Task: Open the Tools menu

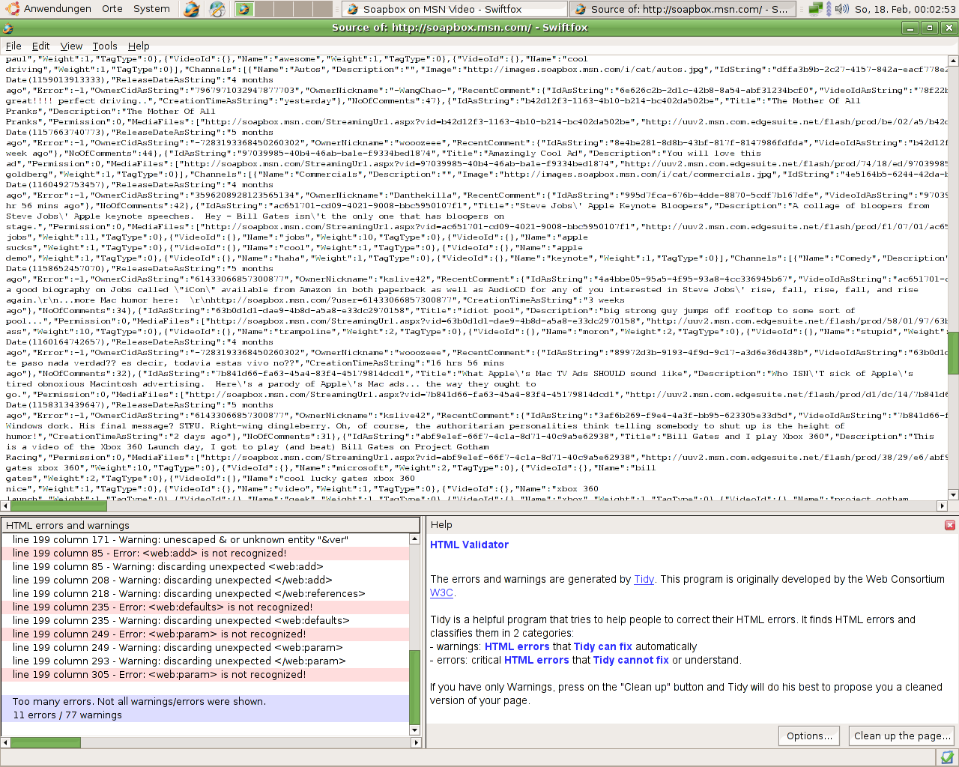Action: pyautogui.click(x=105, y=46)
